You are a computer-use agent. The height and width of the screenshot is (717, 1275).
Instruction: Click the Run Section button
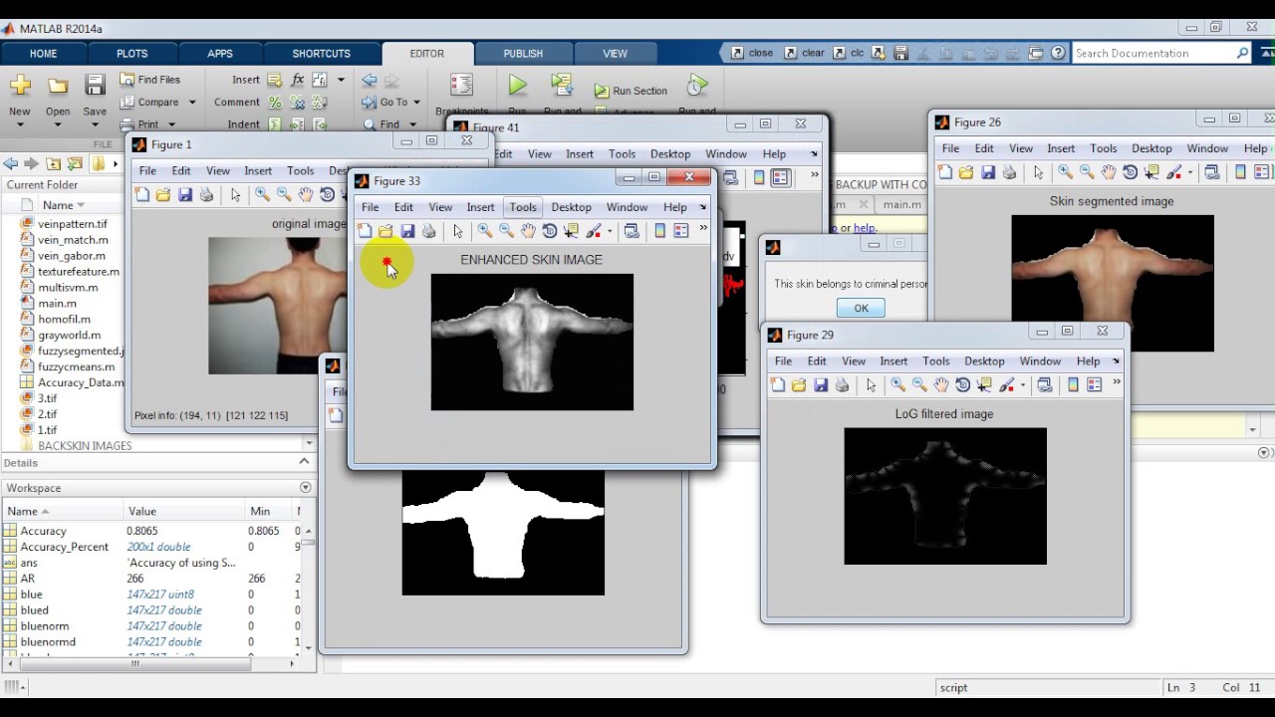point(631,91)
